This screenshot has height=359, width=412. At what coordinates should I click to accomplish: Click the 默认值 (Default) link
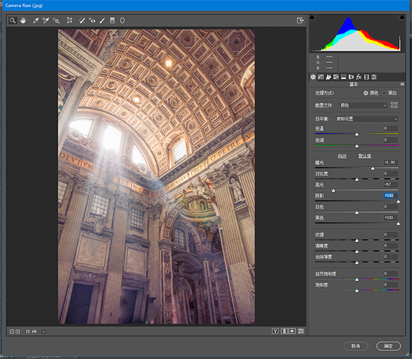click(x=365, y=156)
